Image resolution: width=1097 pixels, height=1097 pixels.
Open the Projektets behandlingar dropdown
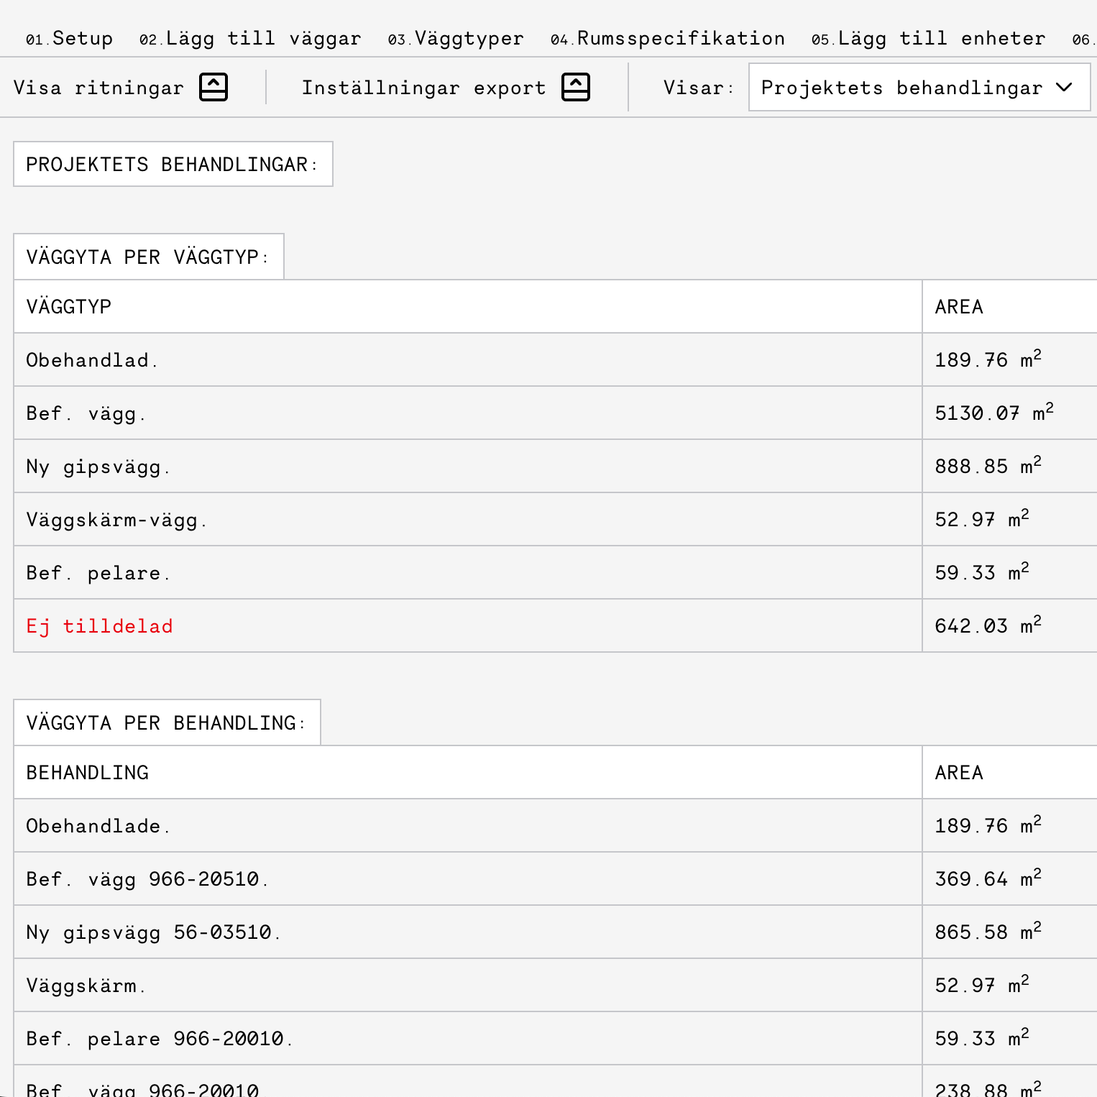919,87
